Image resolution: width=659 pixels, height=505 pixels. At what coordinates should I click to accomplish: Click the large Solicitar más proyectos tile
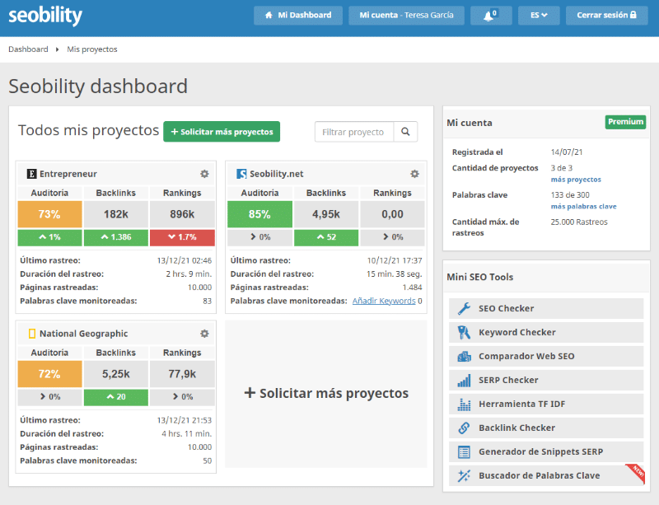pyautogui.click(x=326, y=394)
